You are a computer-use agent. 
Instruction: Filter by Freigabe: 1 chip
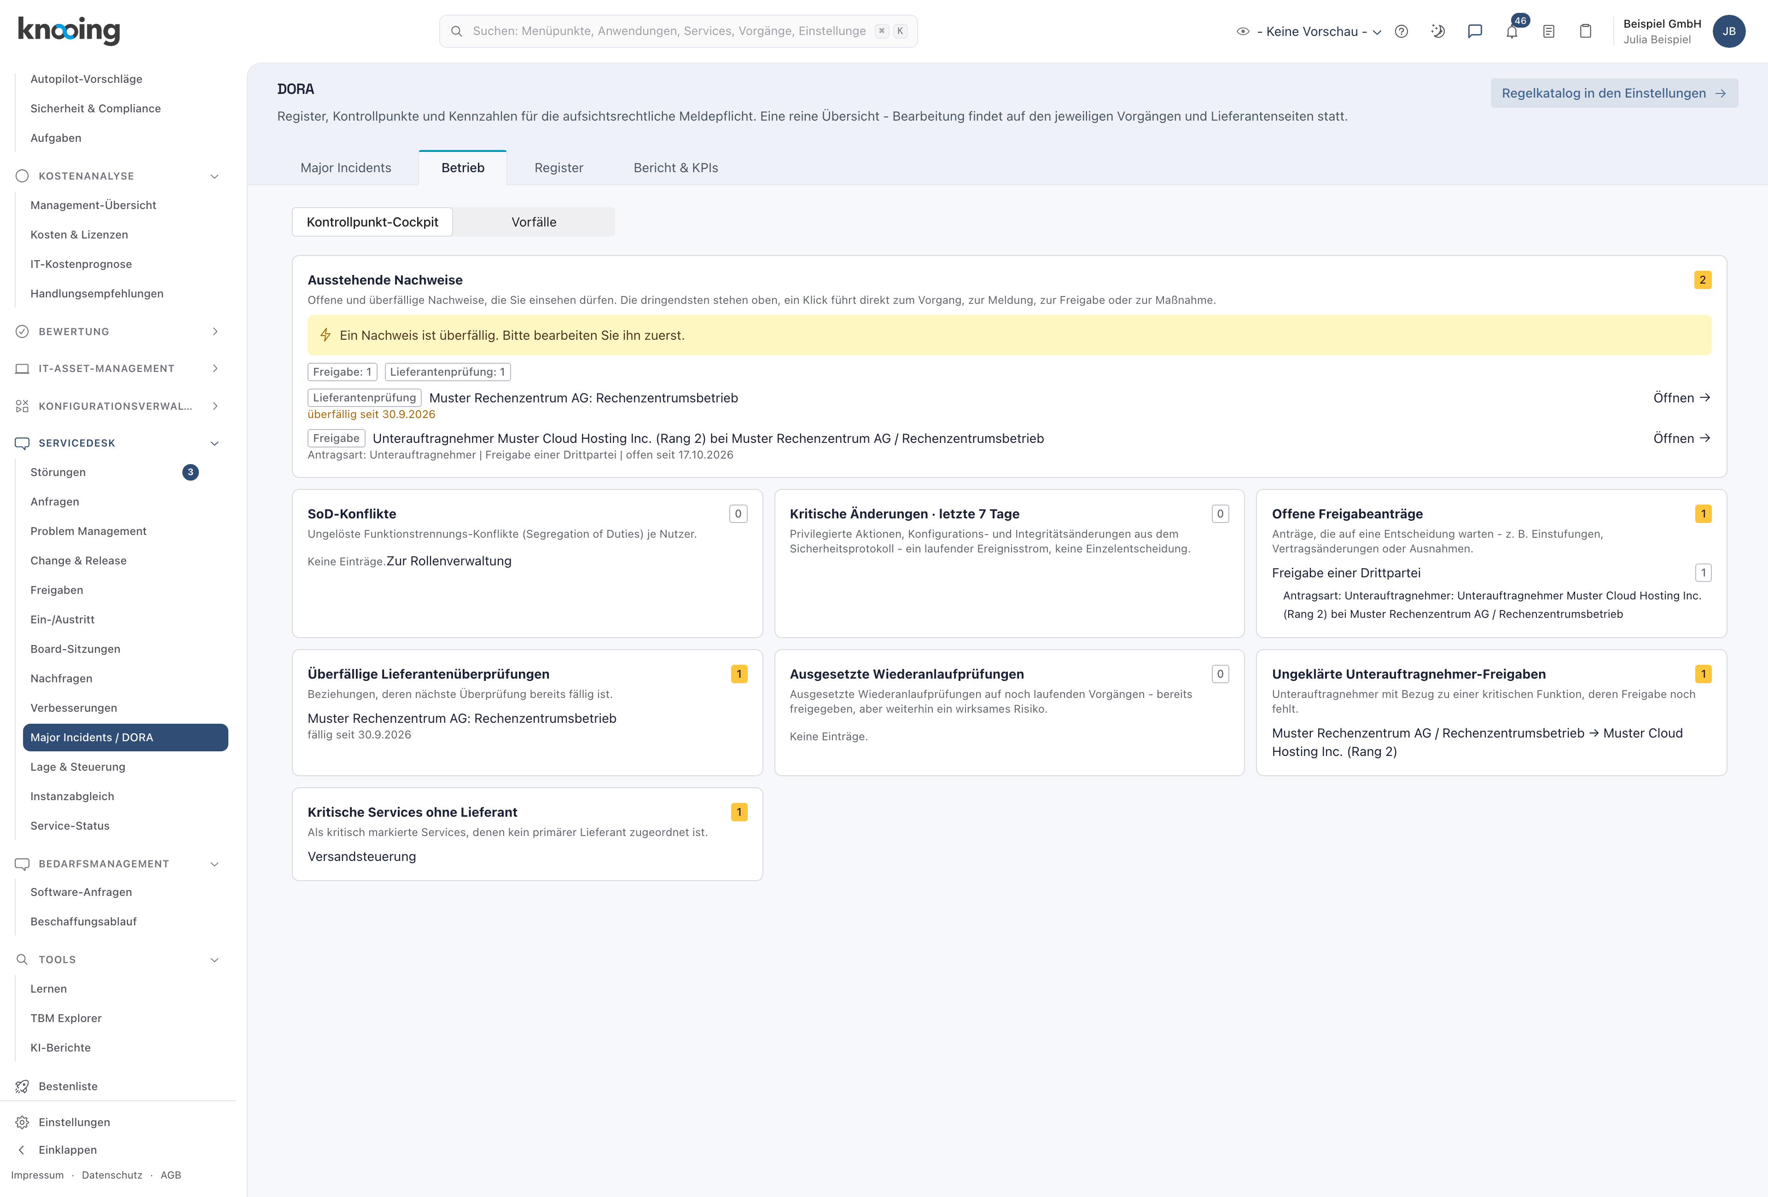[x=343, y=372]
